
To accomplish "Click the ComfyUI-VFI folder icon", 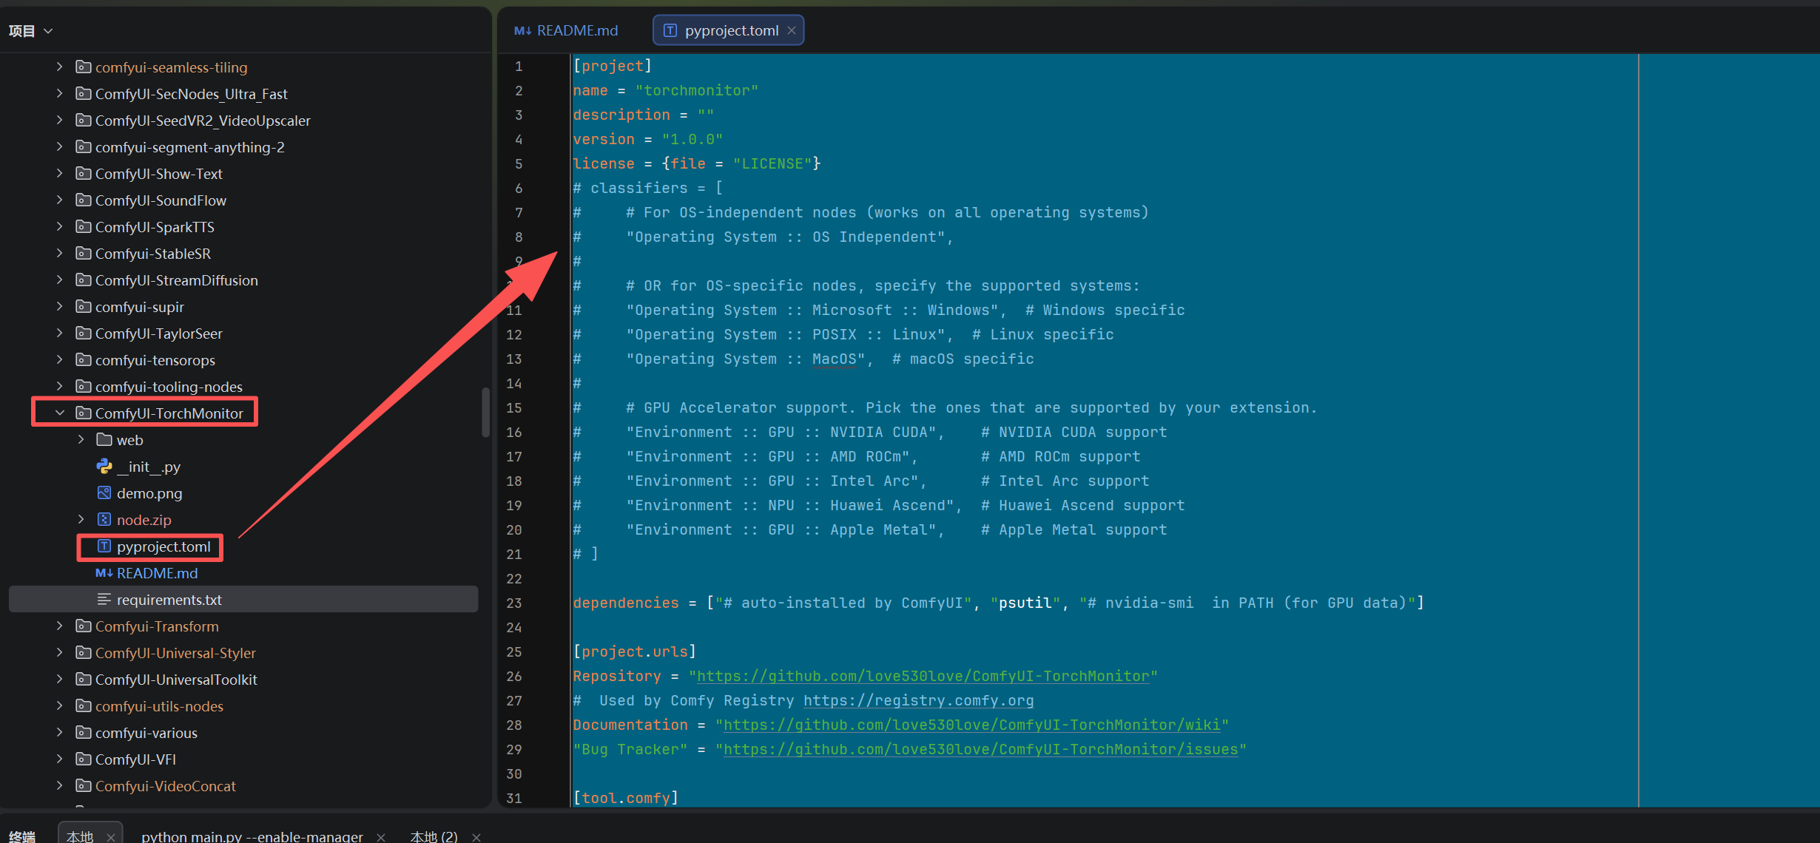I will (x=84, y=759).
